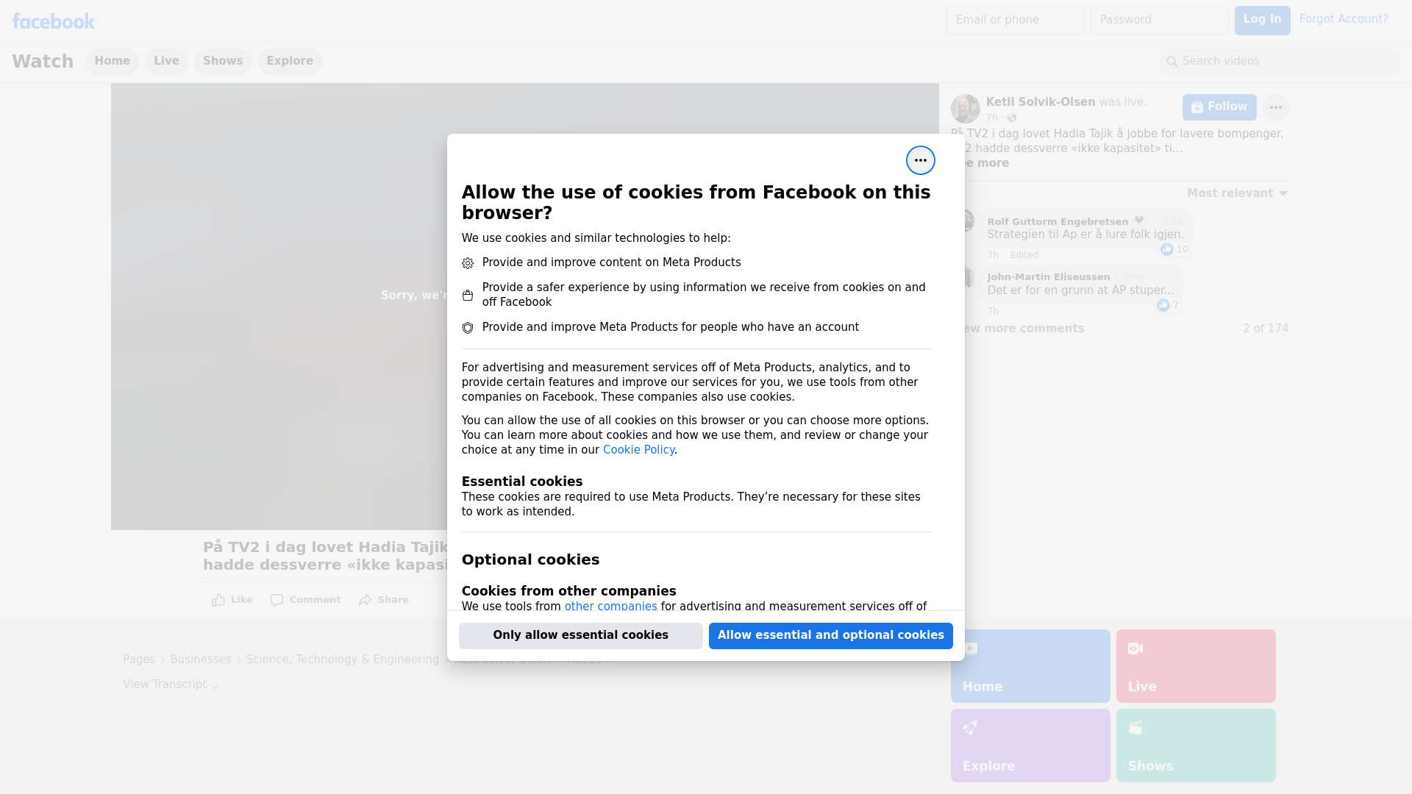Focus the Search videos field
This screenshot has height=794, width=1412.
(x=1280, y=62)
